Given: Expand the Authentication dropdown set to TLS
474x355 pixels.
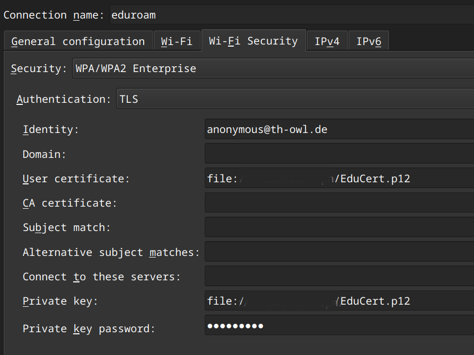Looking at the screenshot, I should click(x=294, y=99).
